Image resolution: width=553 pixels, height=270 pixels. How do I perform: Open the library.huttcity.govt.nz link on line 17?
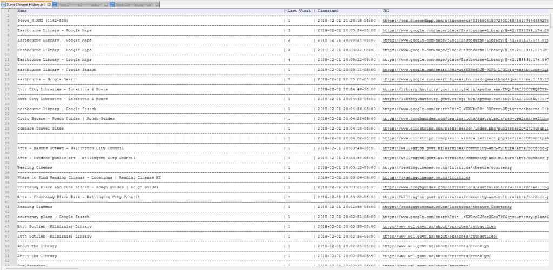(465, 89)
